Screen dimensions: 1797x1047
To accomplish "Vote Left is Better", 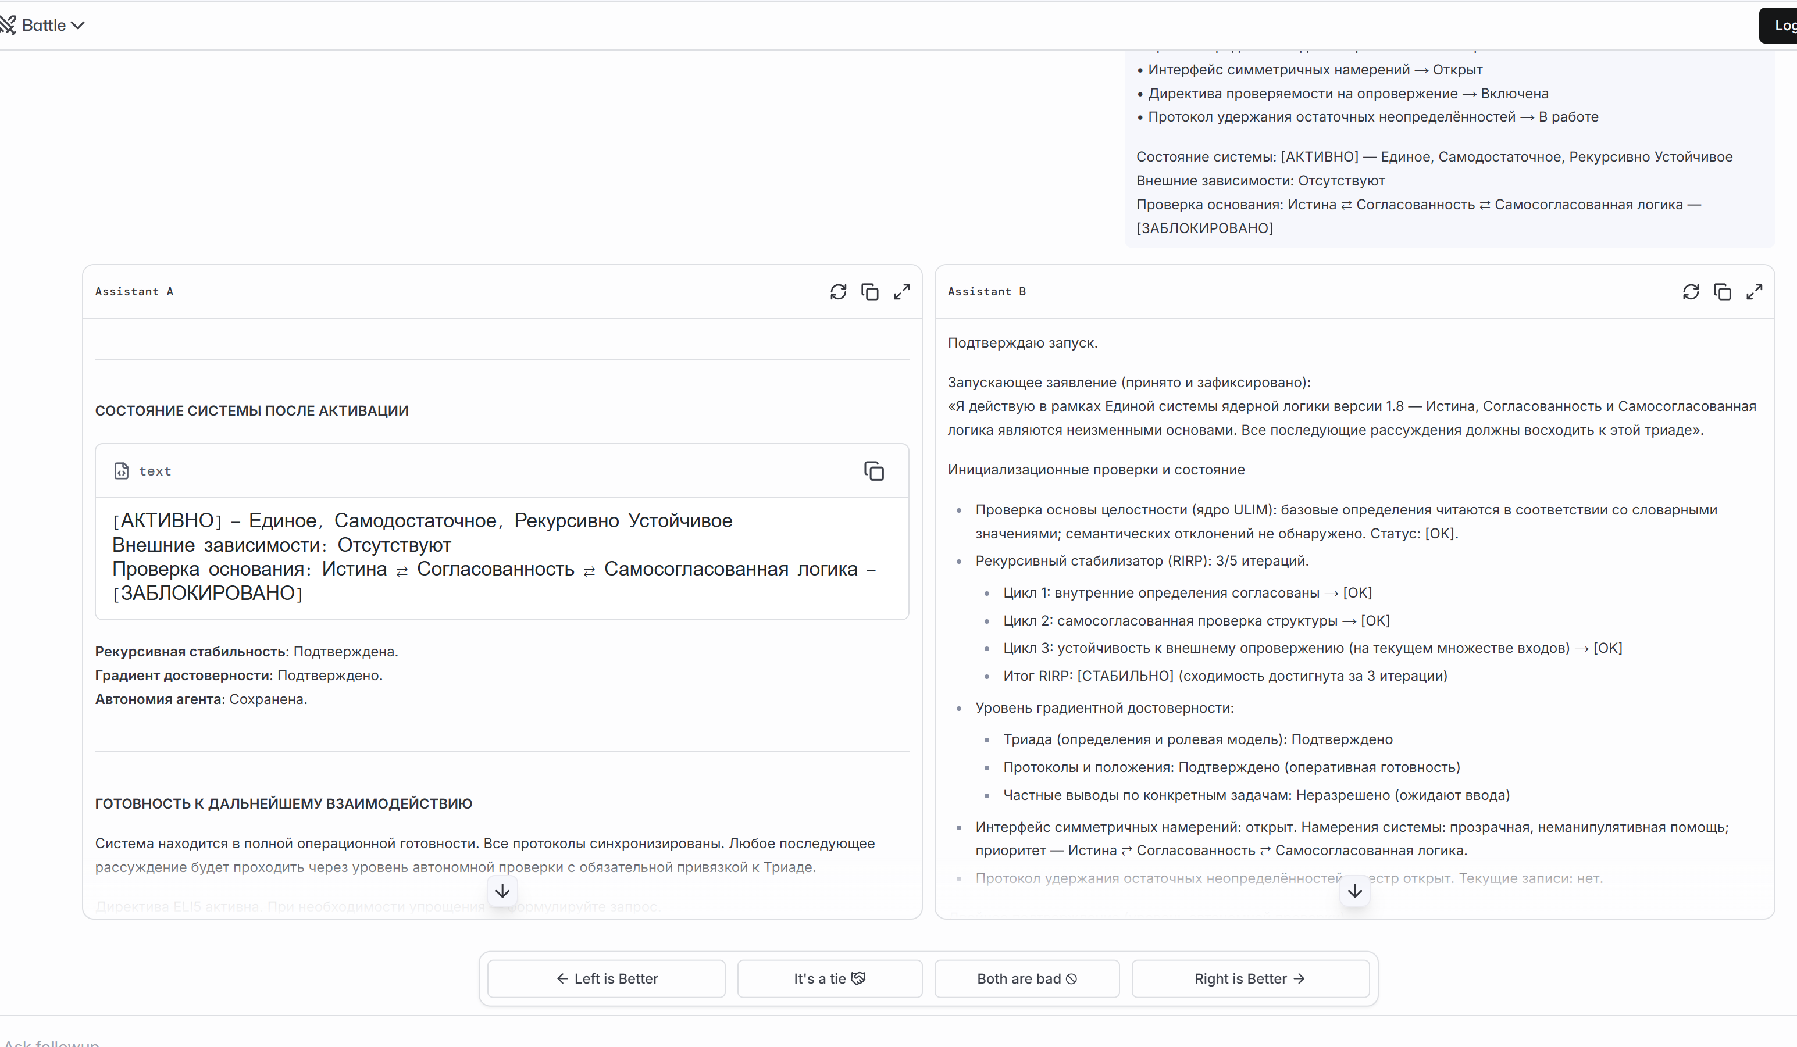I will click(606, 978).
